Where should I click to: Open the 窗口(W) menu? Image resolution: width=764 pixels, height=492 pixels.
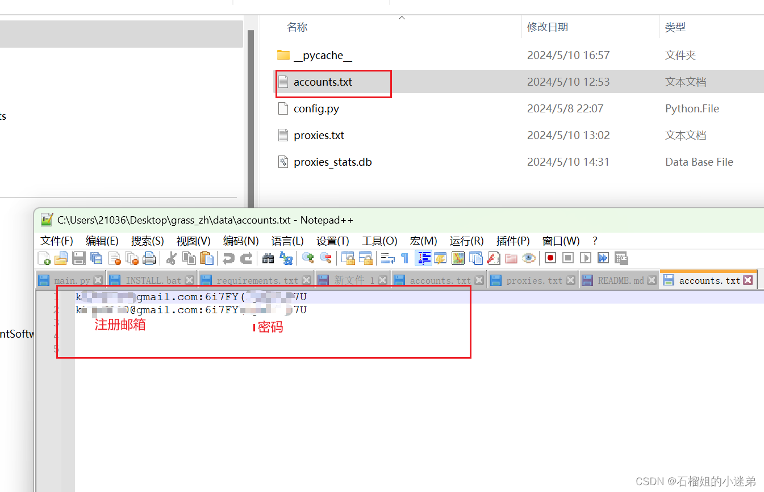pyautogui.click(x=561, y=241)
